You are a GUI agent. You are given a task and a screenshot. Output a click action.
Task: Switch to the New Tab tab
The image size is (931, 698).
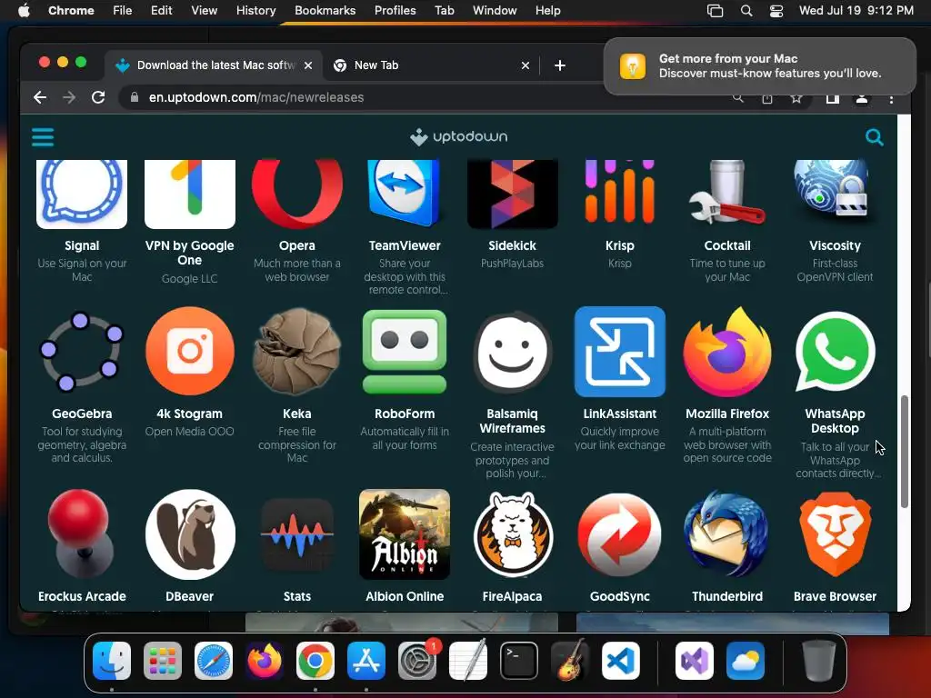coord(430,65)
